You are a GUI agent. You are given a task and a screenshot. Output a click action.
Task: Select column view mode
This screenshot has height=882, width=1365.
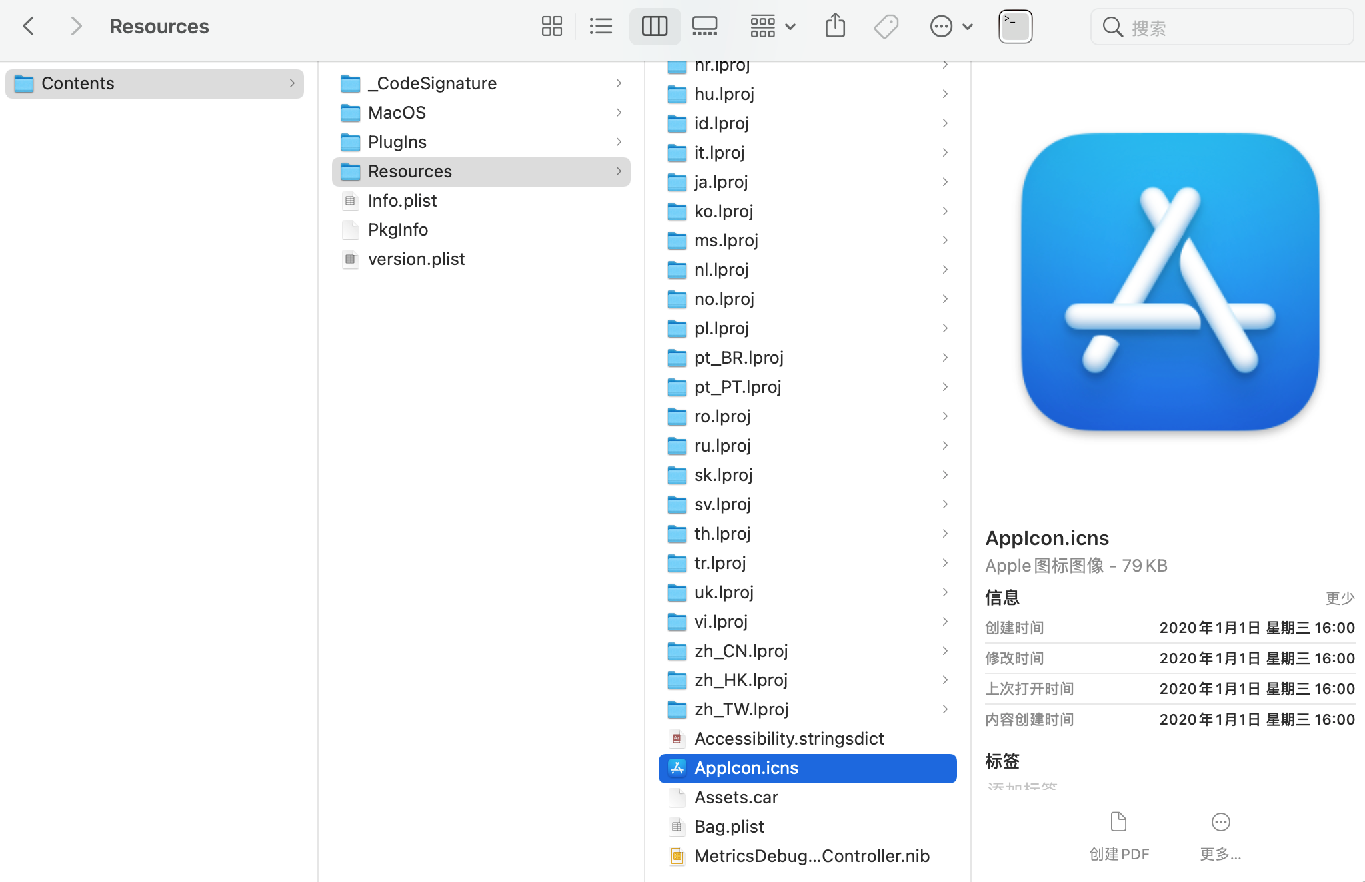pyautogui.click(x=654, y=27)
